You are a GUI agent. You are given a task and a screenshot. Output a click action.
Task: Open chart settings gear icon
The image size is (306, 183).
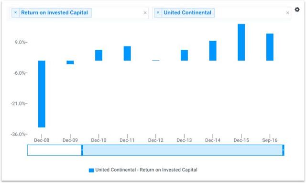(297, 10)
